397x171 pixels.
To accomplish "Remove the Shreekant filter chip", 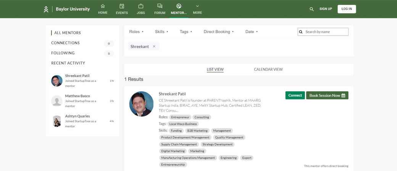I will (x=154, y=46).
